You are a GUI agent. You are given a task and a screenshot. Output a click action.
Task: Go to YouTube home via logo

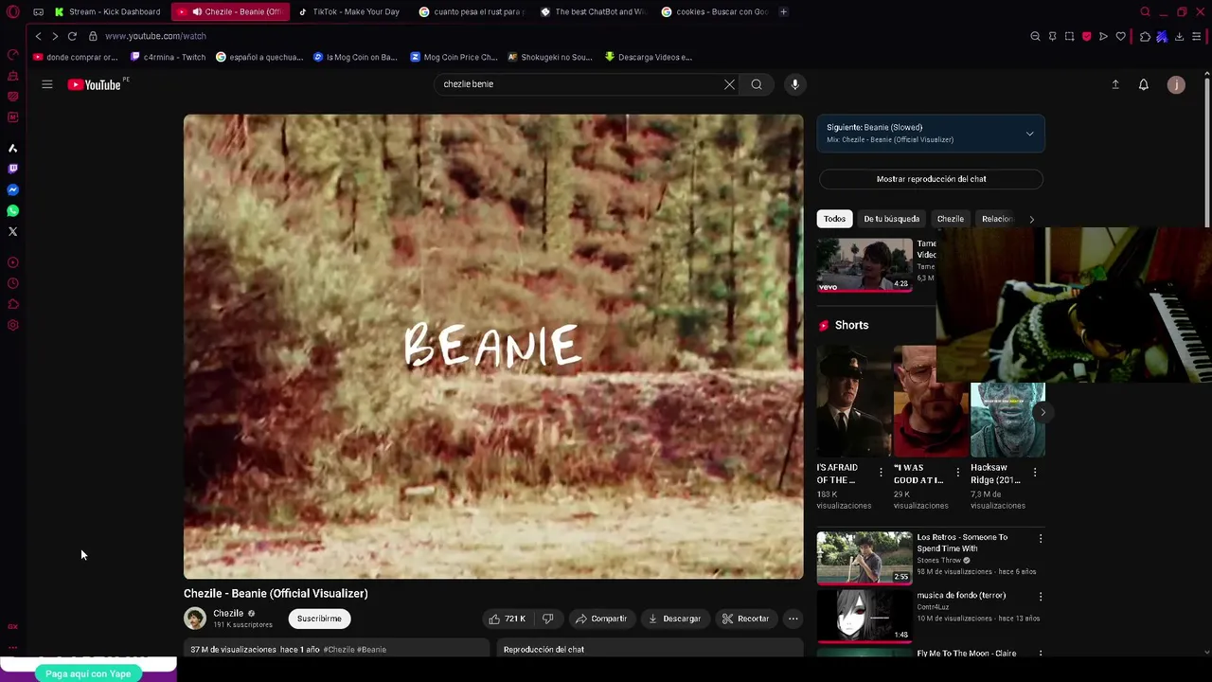tap(95, 84)
